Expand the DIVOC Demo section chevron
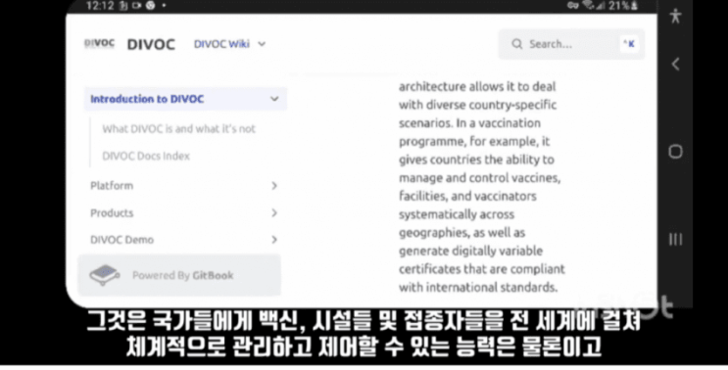The width and height of the screenshot is (728, 370). tap(274, 240)
